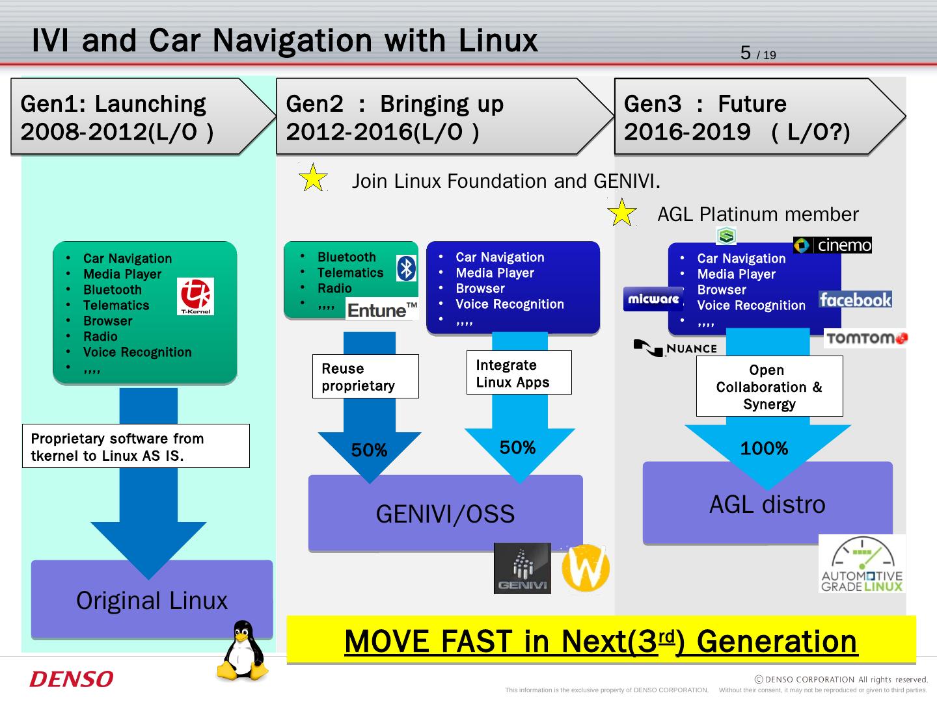The height and width of the screenshot is (702, 937).
Task: Select the Gen1: Launching arrow header
Action: point(143,117)
